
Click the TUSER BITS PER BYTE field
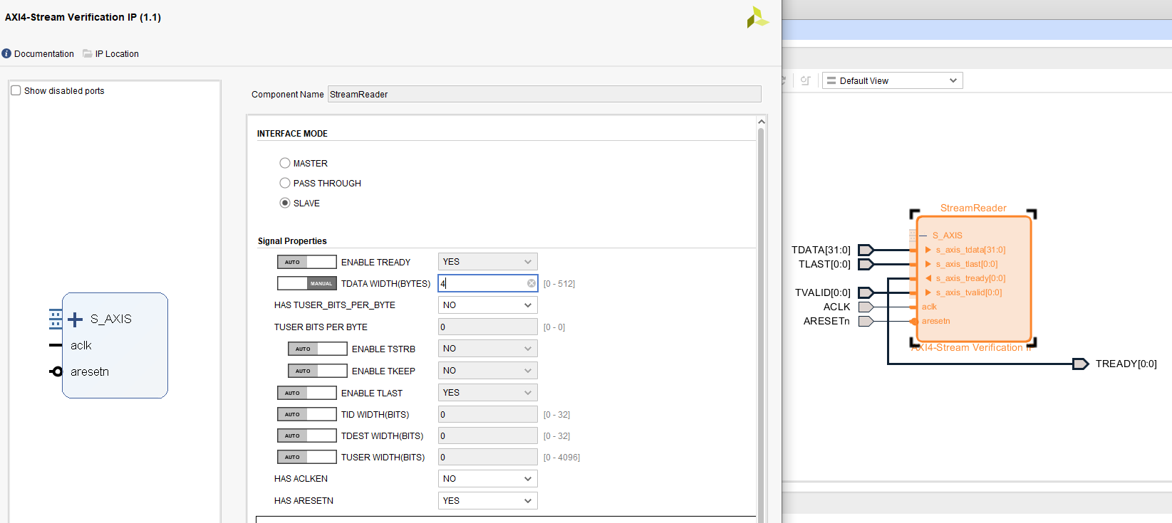click(487, 327)
